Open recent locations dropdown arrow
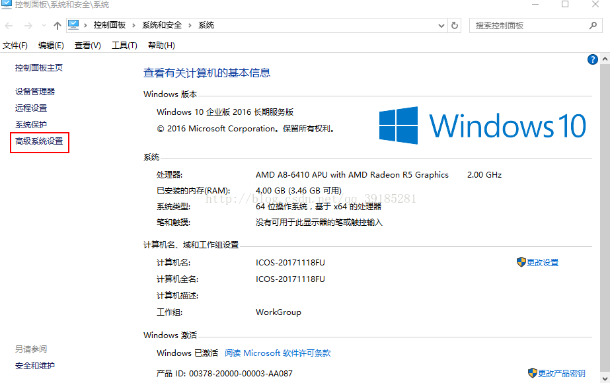The image size is (610, 383). [x=44, y=26]
